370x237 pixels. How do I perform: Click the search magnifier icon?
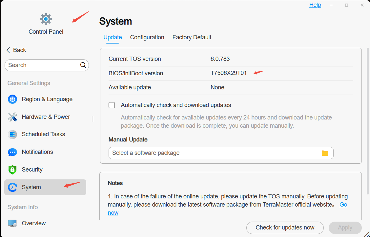(83, 65)
